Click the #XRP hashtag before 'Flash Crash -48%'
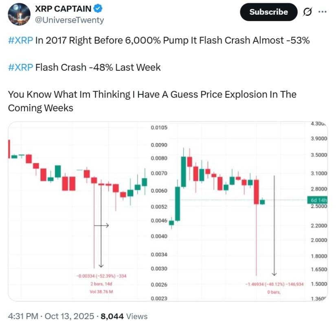Screen dimensions: 336x321 pyautogui.click(x=20, y=67)
